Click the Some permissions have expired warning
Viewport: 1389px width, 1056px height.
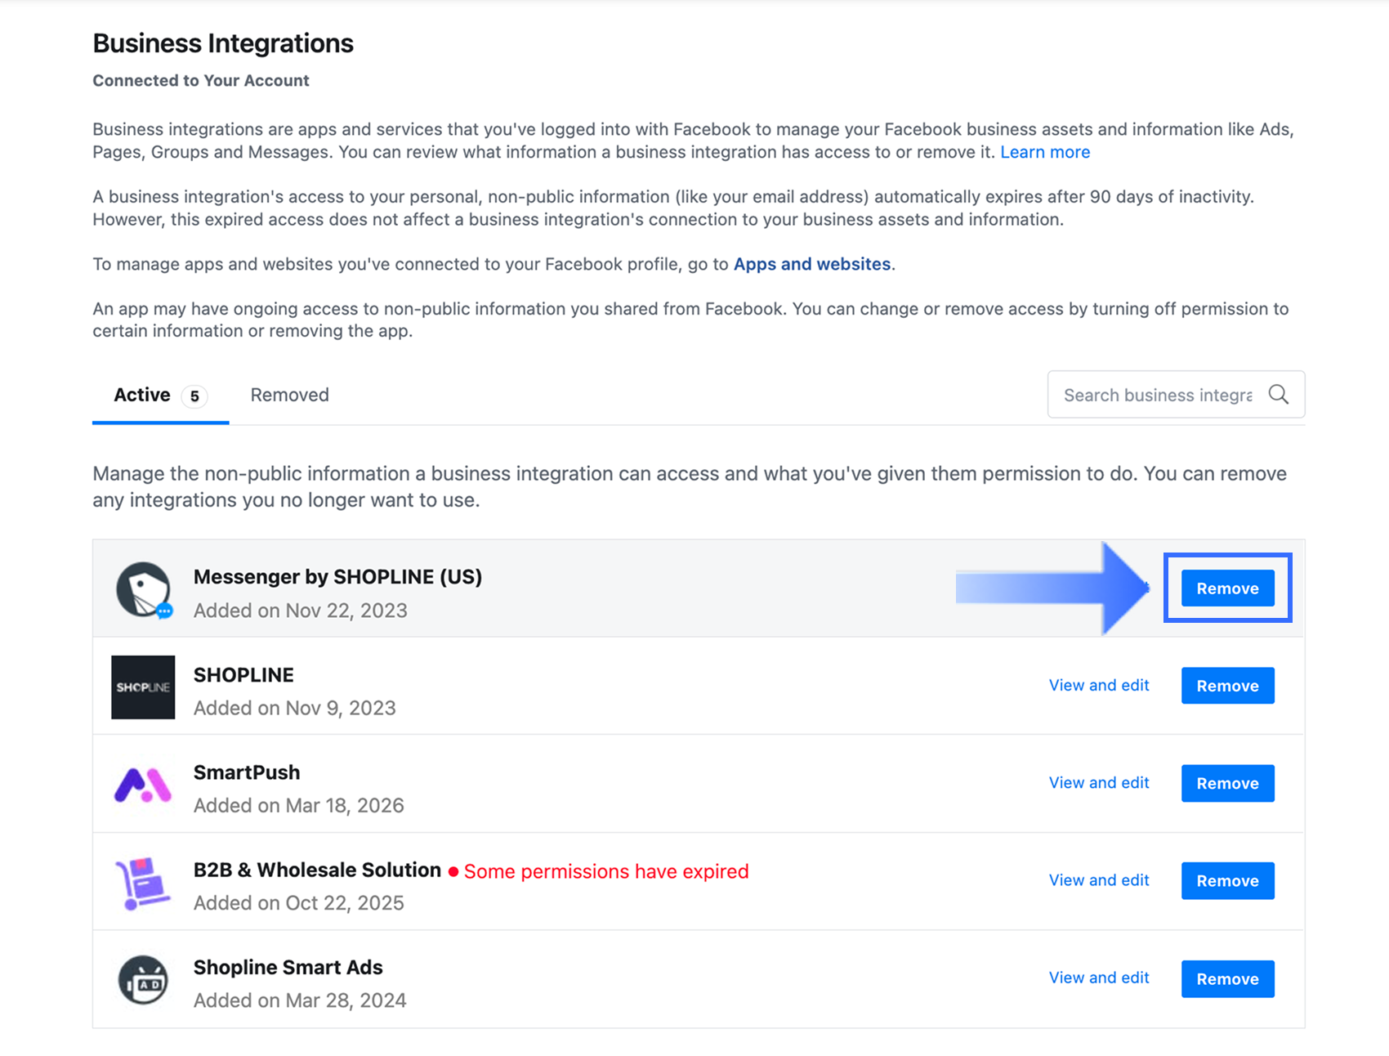(598, 871)
